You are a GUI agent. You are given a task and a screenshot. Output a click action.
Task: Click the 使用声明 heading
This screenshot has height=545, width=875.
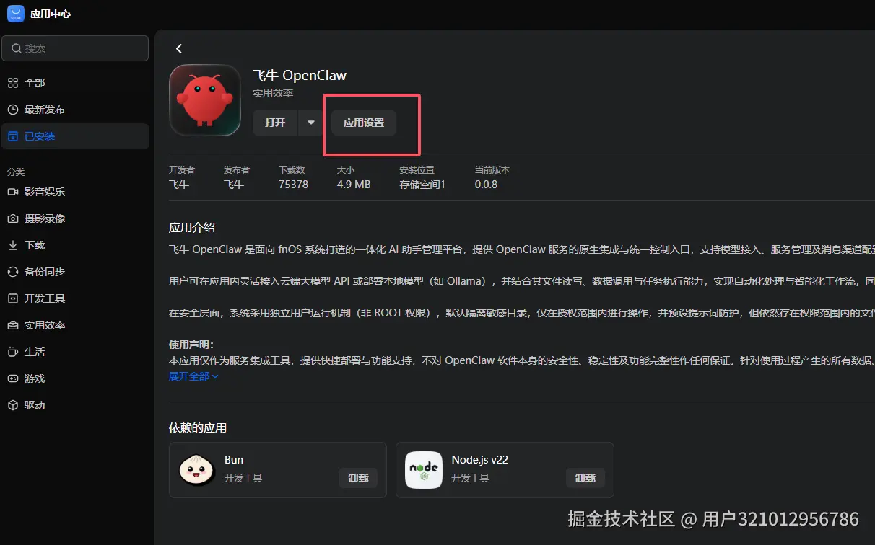[x=191, y=345]
